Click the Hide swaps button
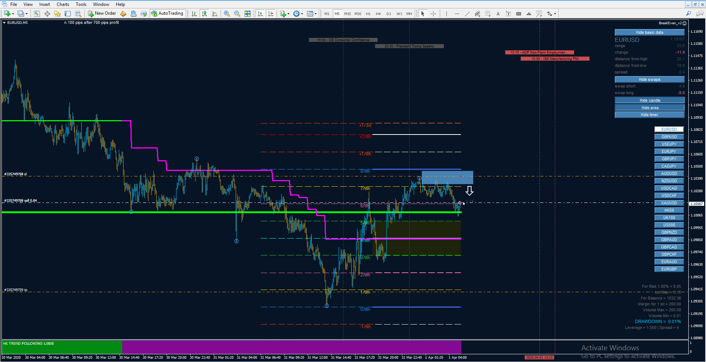Viewport: 706px width, 362px height. [649, 79]
